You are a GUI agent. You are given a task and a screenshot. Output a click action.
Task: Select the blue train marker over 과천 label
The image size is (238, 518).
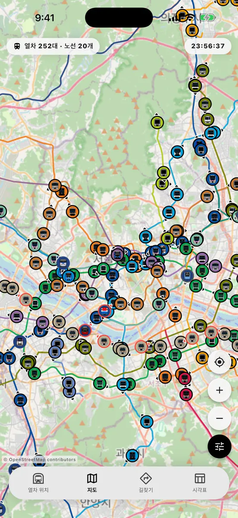pos(132,455)
